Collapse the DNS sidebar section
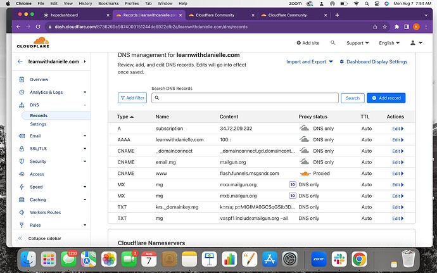The image size is (437, 273). pos(85,105)
